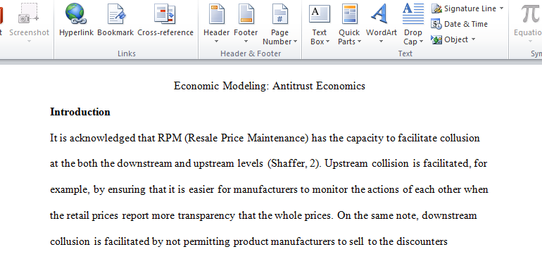The height and width of the screenshot is (254, 542).
Task: Expand the Footer dropdown arrow
Action: (246, 42)
